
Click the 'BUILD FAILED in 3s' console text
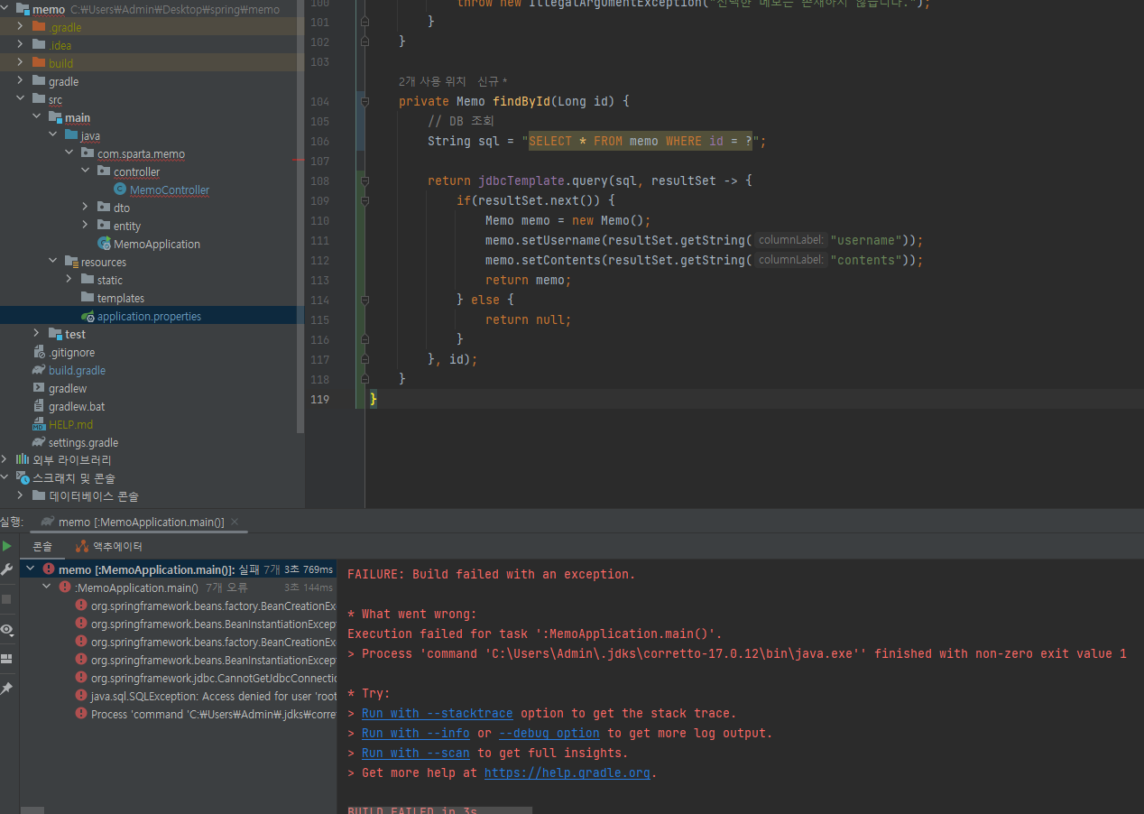[412, 810]
